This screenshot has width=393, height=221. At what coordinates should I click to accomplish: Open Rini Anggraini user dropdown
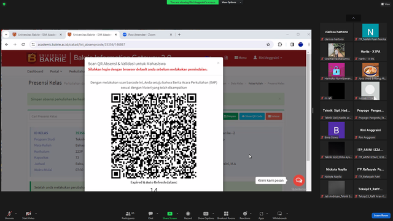tap(268, 58)
